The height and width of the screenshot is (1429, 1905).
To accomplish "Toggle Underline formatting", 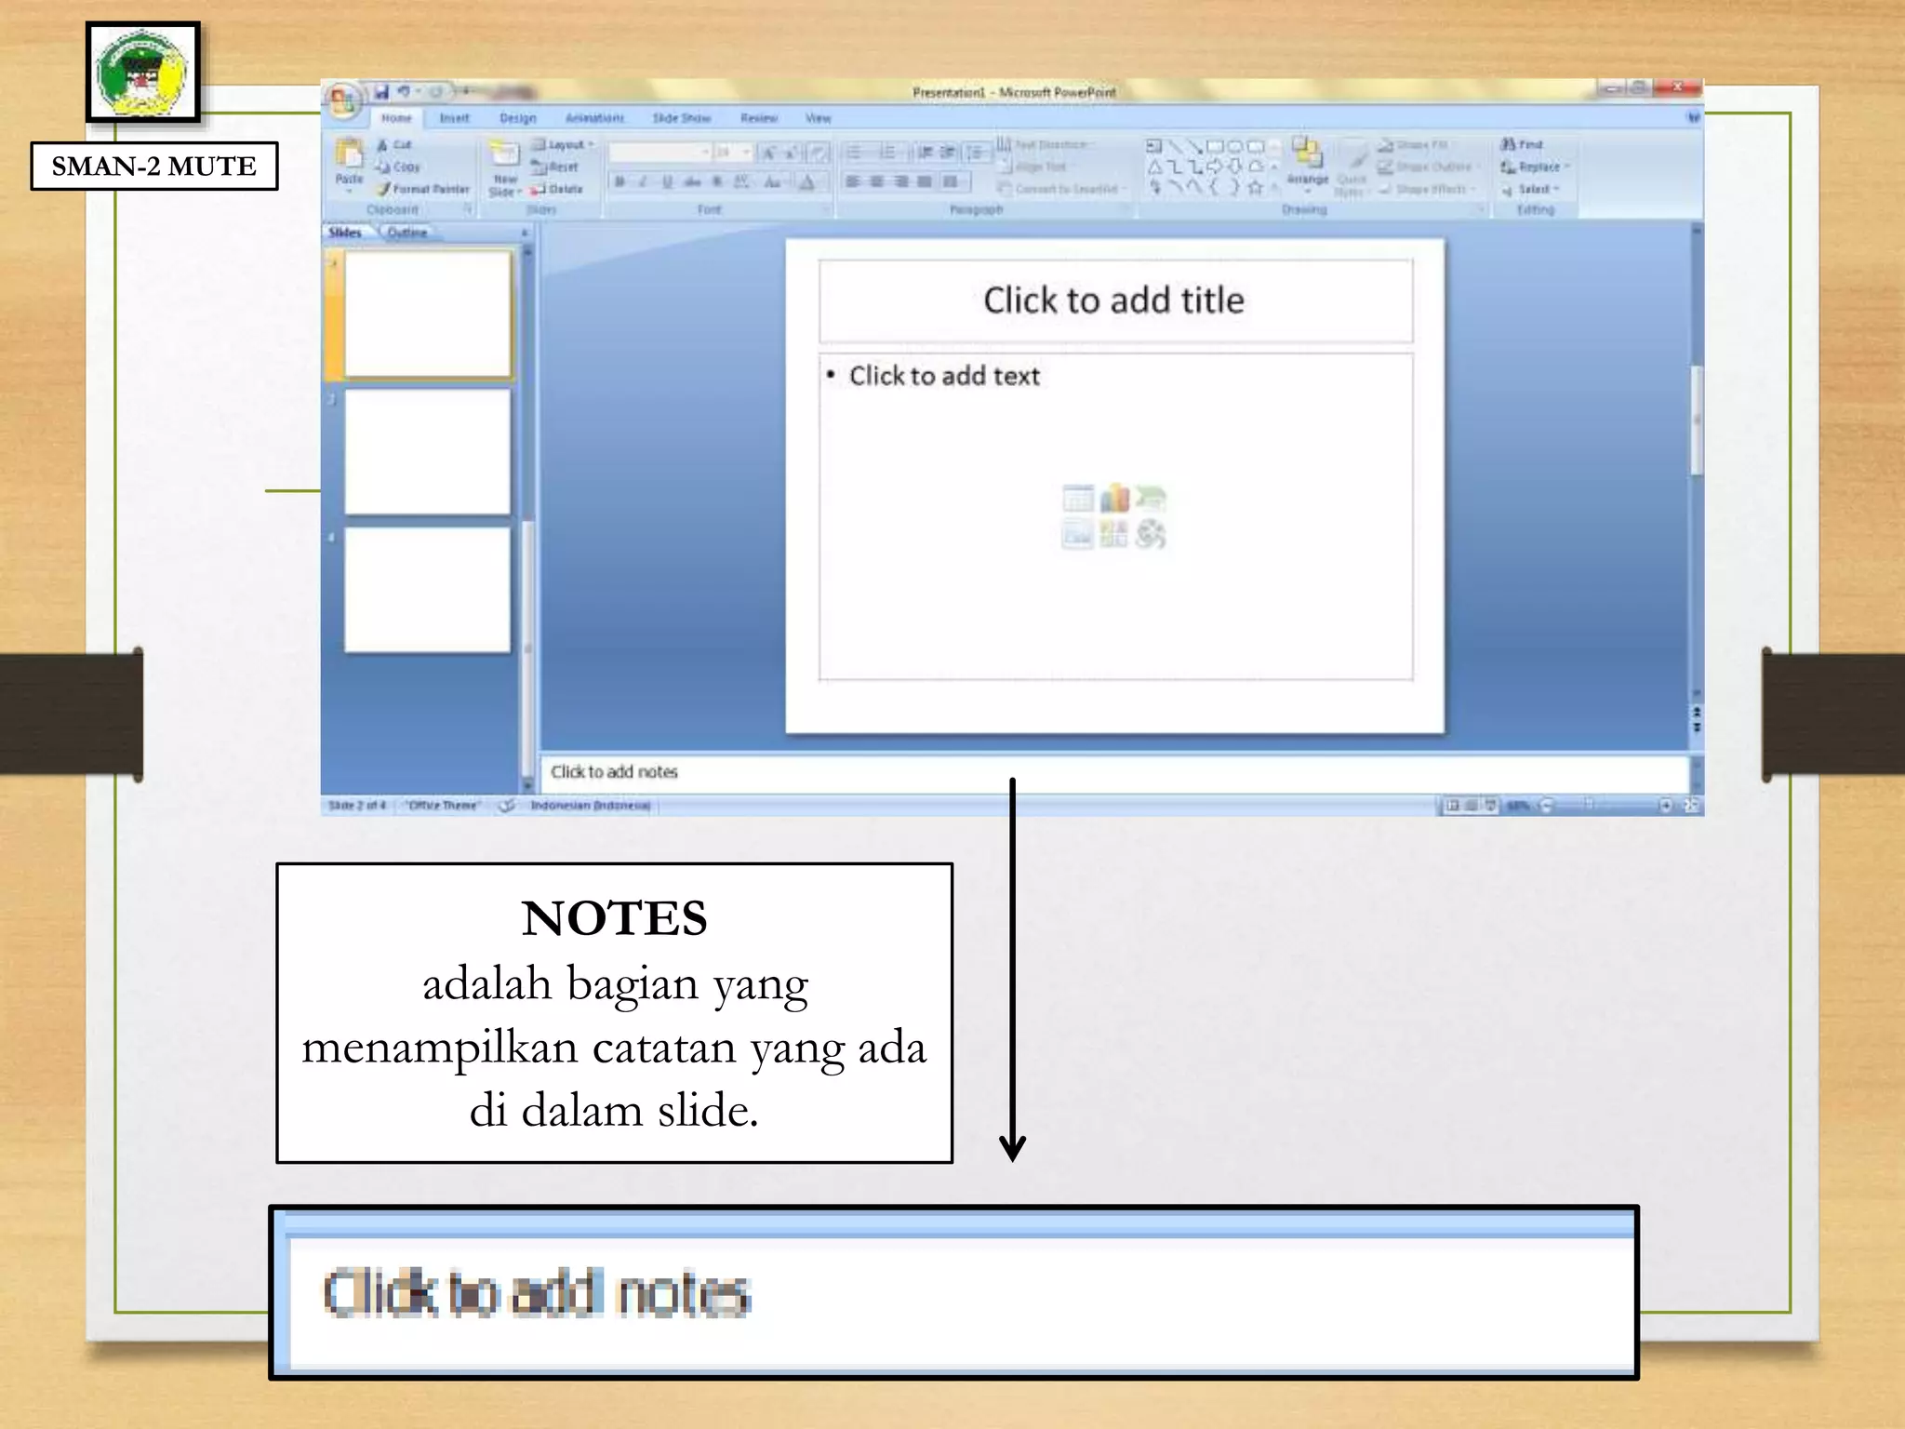I will (x=667, y=182).
